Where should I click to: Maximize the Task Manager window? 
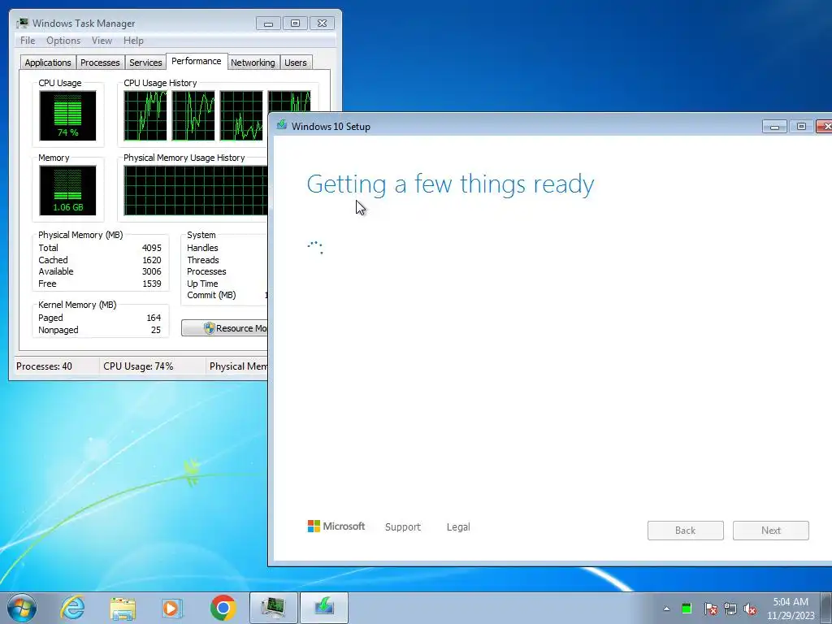coord(295,24)
